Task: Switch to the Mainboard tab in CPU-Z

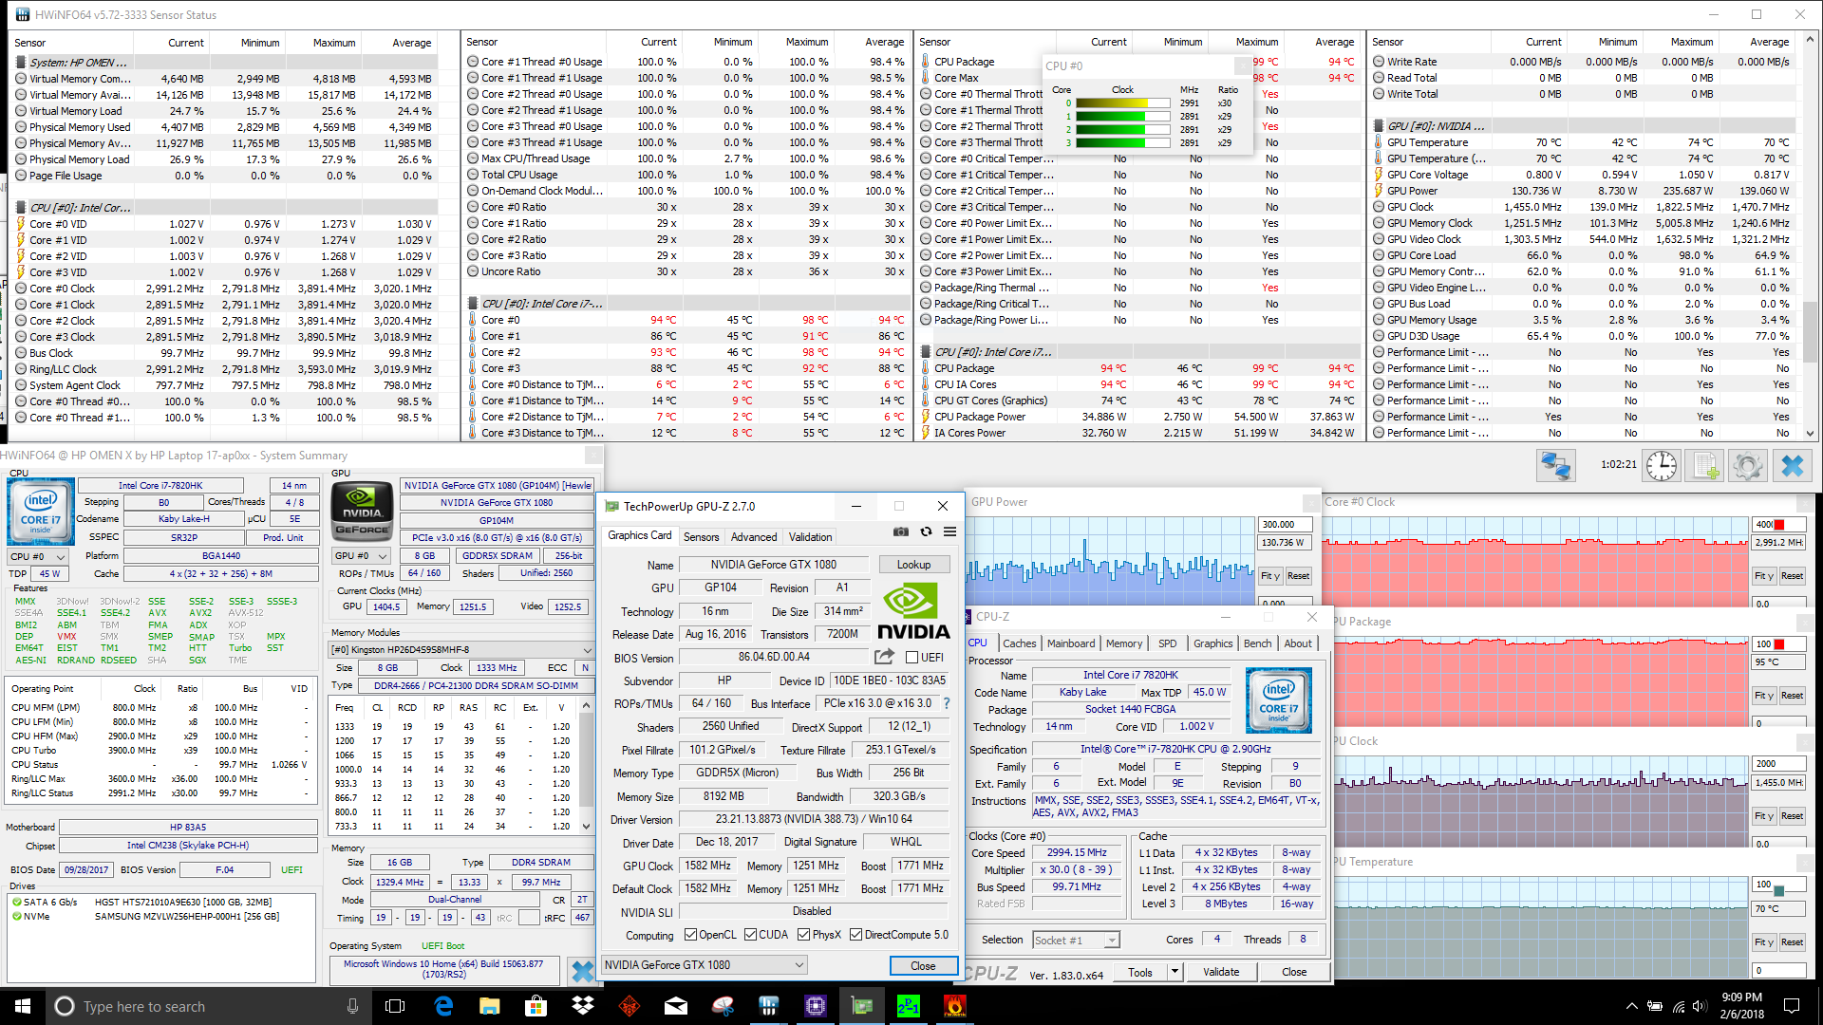Action: point(1070,643)
